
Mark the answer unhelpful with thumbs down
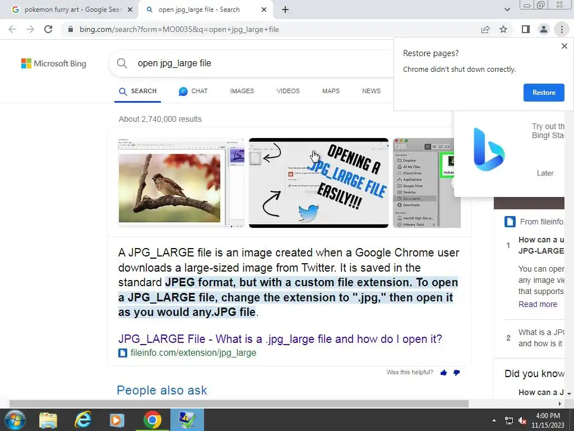tap(456, 373)
